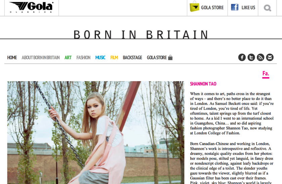Viewport: 282px width, 184px height.
Task: Click the pink Shannon Tao title
Action: tap(203, 84)
